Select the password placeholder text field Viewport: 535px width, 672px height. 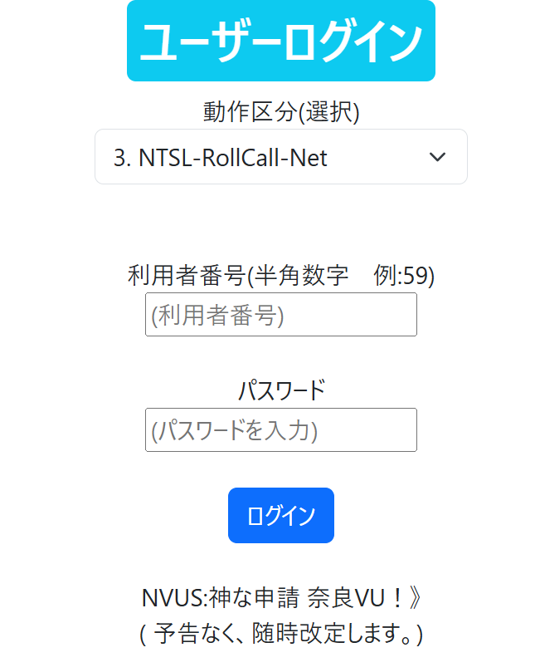tap(281, 430)
